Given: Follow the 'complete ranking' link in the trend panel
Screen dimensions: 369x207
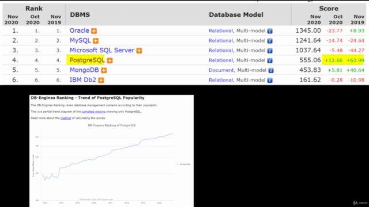Looking at the screenshot, I should (x=93, y=112).
